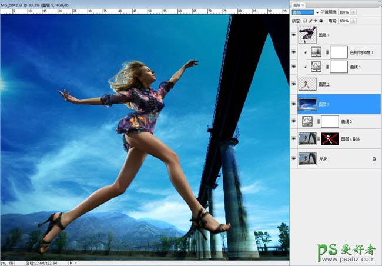
Task: Click the 曲线 1 curves adjustment icon
Action: pyautogui.click(x=316, y=67)
